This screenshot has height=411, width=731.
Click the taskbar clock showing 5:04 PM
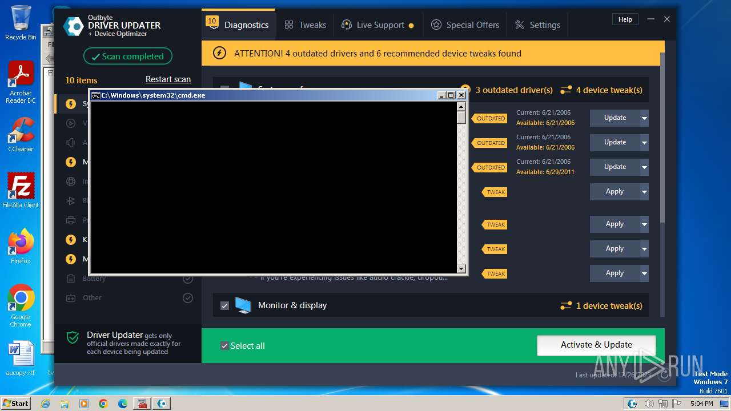tap(701, 404)
